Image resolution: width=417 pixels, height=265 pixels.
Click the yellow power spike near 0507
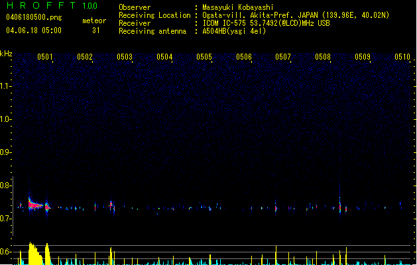point(276,255)
